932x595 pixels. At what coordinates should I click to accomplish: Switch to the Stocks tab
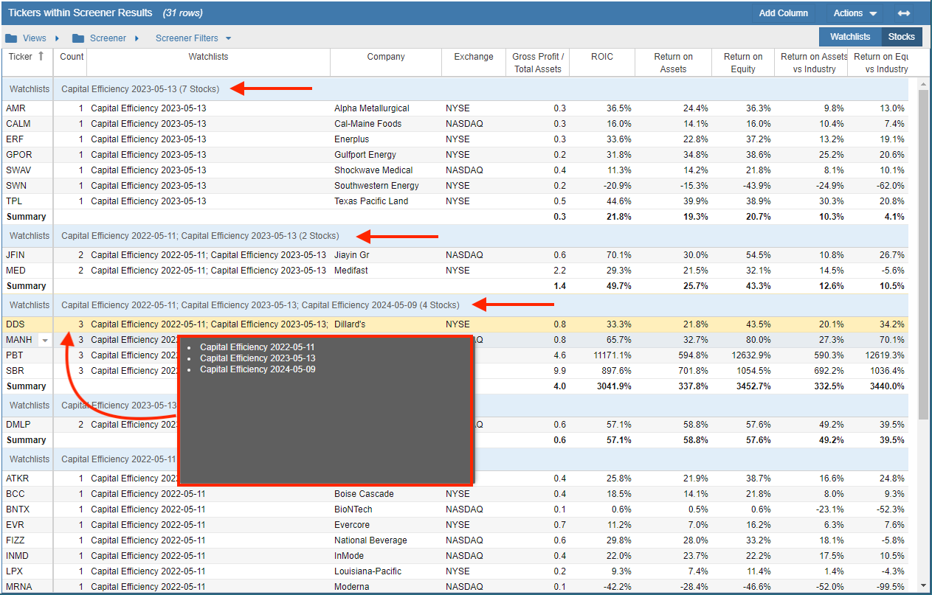click(901, 37)
